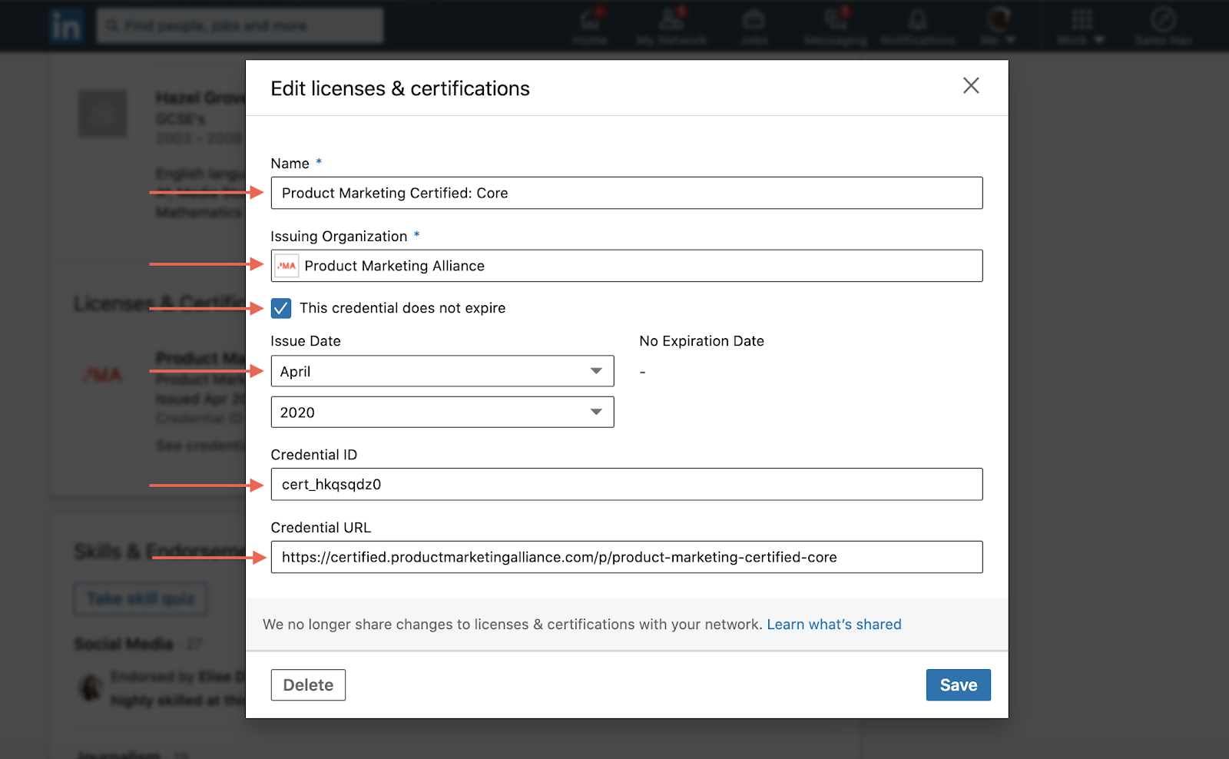
Task: Open the 'Learn what's shared' link
Action: click(833, 625)
